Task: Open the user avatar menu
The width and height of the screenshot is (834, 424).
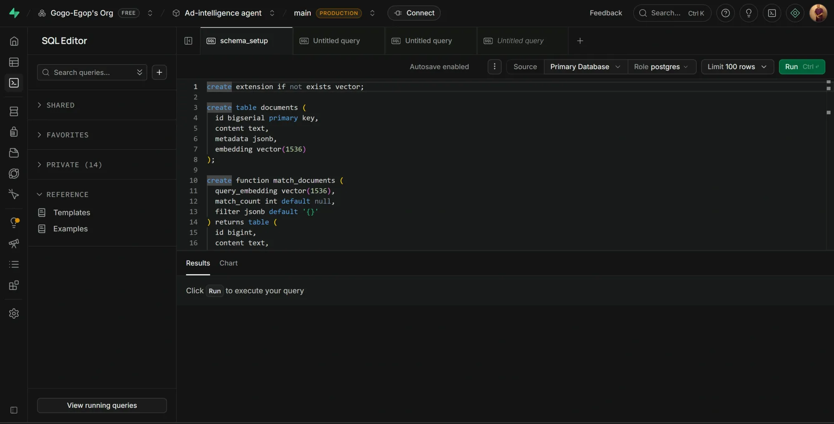Action: [x=818, y=13]
